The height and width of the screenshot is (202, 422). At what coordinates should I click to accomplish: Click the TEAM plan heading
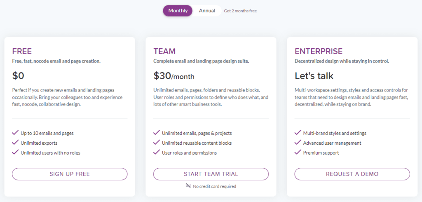point(164,52)
